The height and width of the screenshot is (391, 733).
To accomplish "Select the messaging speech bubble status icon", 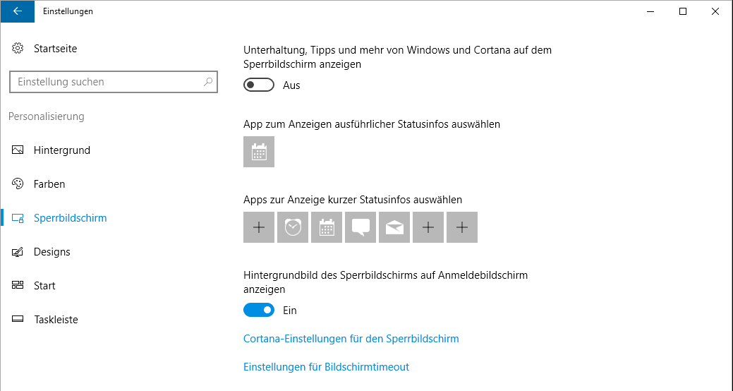I will click(x=361, y=227).
